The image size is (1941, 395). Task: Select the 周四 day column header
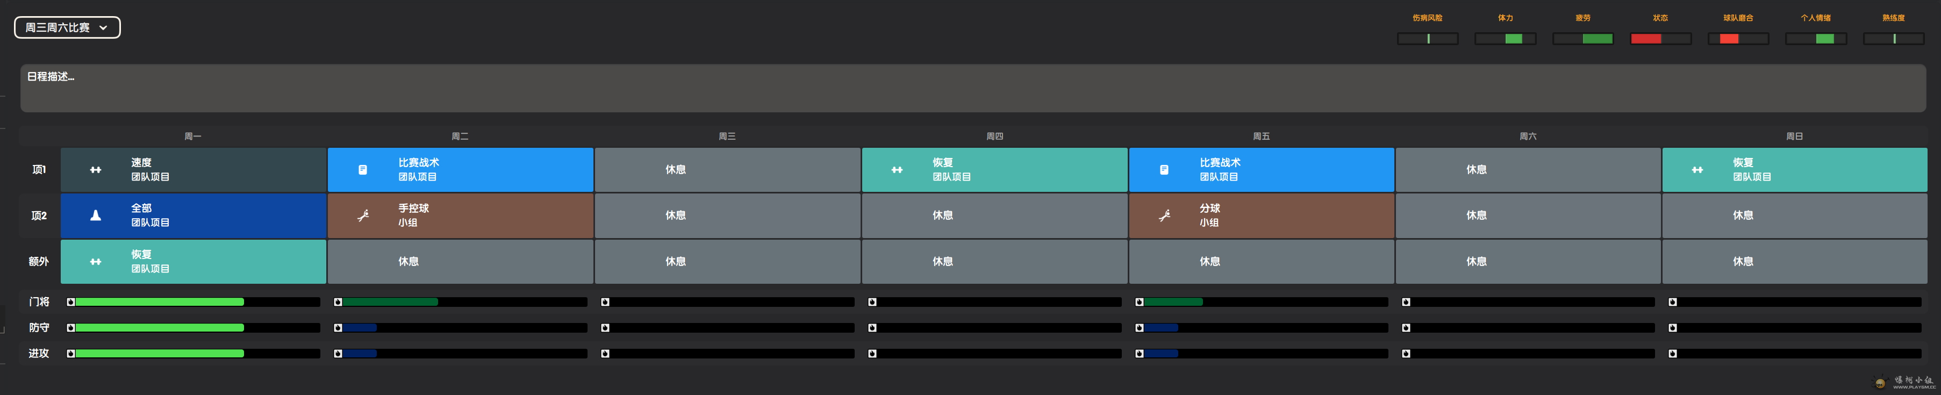point(994,137)
